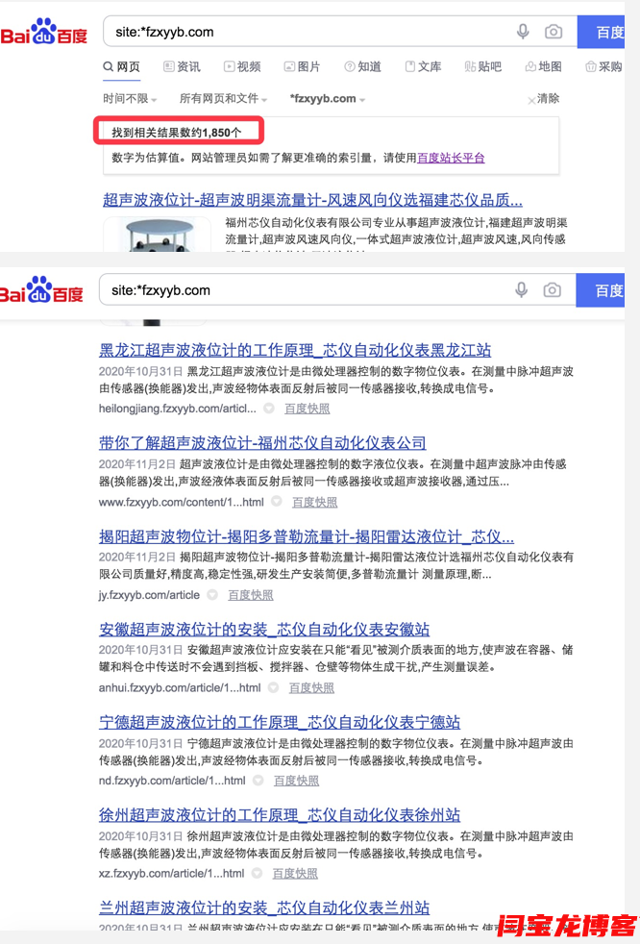The image size is (640, 944).
Task: Switch to the 资讯 news tab
Action: [182, 66]
